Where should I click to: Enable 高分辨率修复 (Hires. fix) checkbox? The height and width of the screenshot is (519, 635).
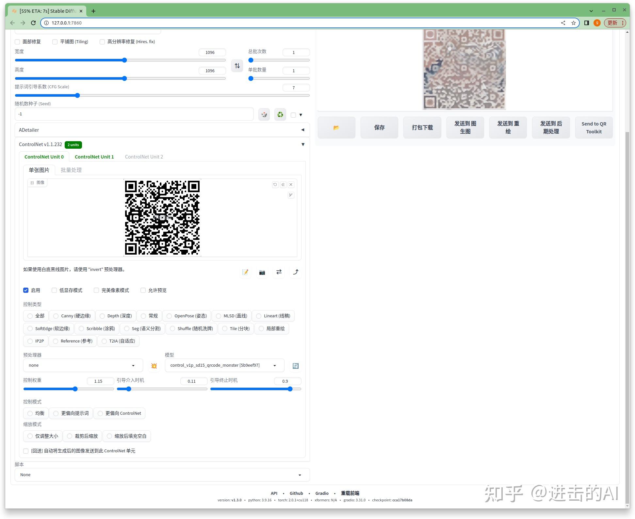(102, 42)
